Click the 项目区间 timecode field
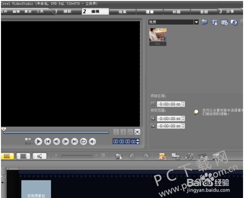Viewport: 244px width, 198px height. click(169, 104)
